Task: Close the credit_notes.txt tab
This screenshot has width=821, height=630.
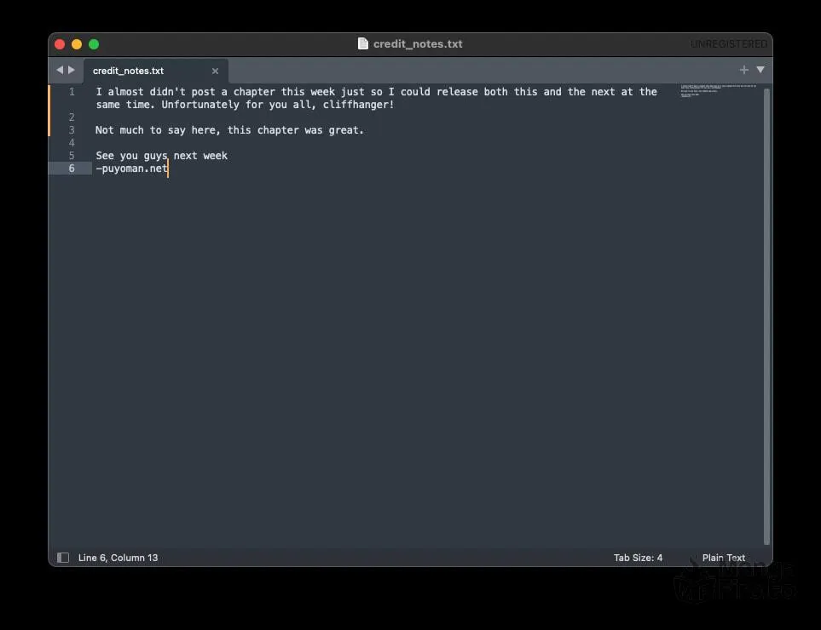Action: tap(215, 72)
